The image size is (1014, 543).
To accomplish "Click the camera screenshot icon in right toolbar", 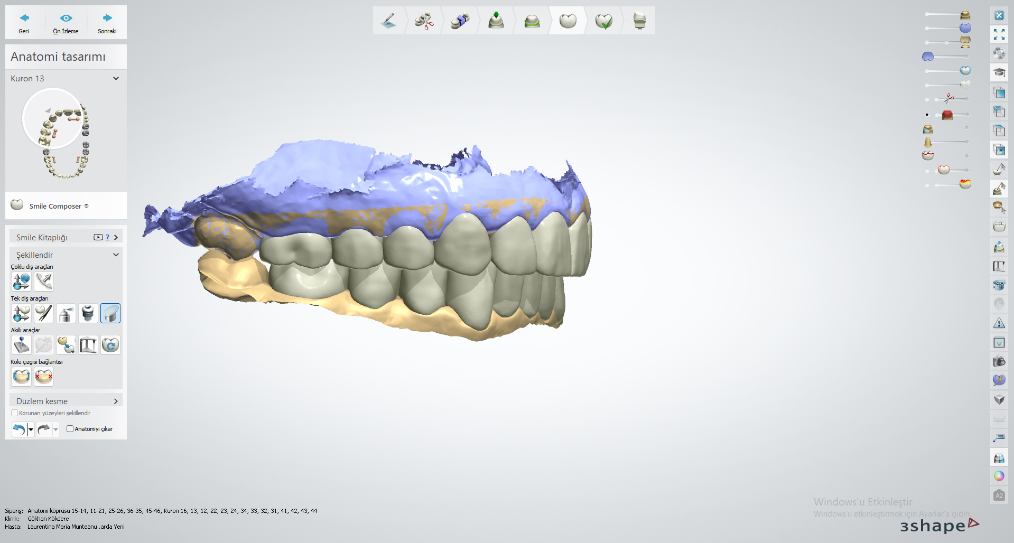I will (999, 361).
